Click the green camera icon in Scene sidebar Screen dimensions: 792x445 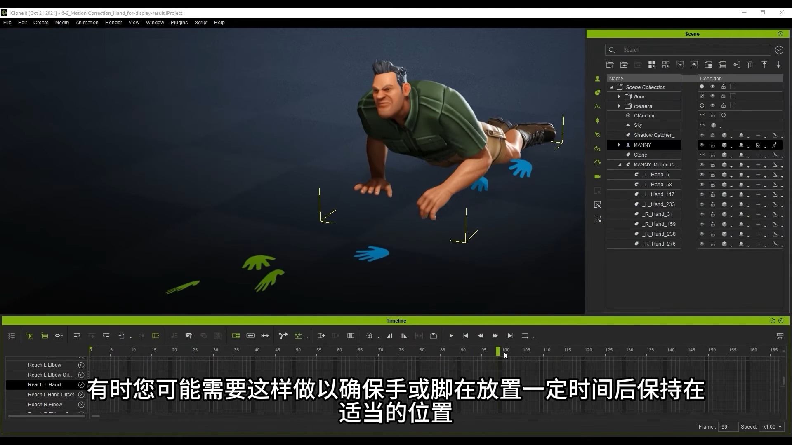pyautogui.click(x=597, y=176)
